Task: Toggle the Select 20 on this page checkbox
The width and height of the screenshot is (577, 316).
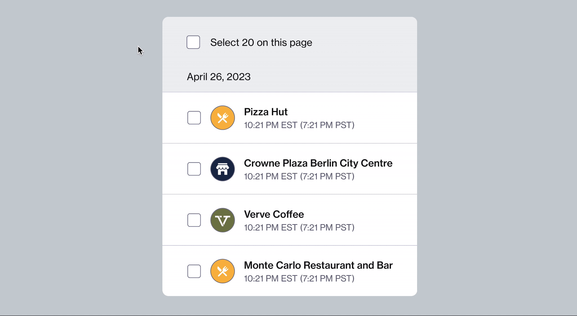Action: tap(193, 42)
